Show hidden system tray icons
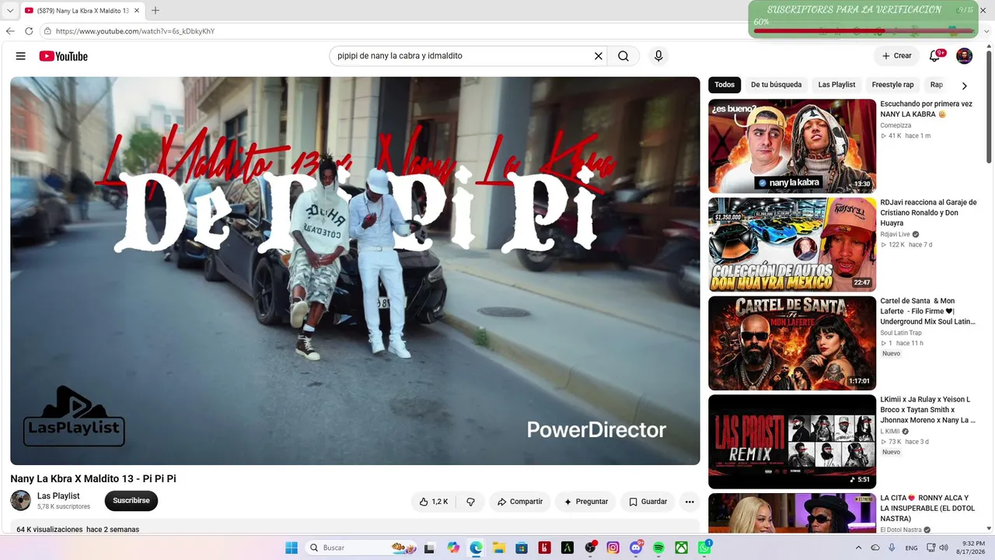This screenshot has width=995, height=560. pos(858,548)
